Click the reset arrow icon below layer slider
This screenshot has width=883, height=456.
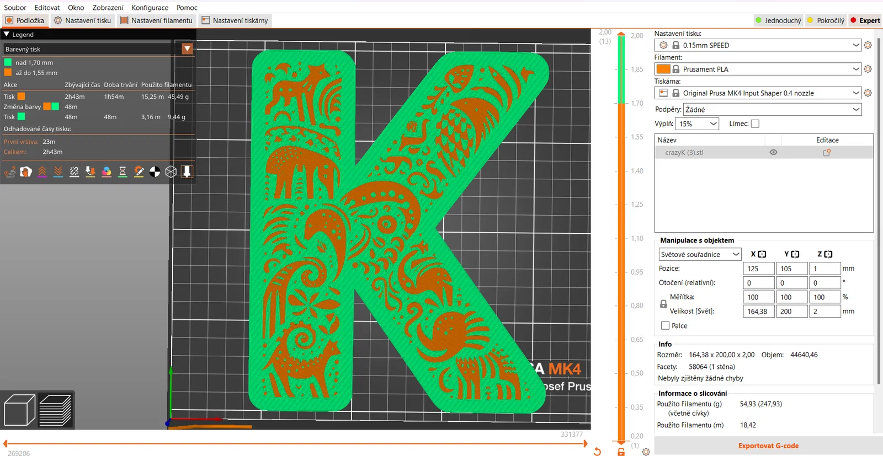point(597,452)
